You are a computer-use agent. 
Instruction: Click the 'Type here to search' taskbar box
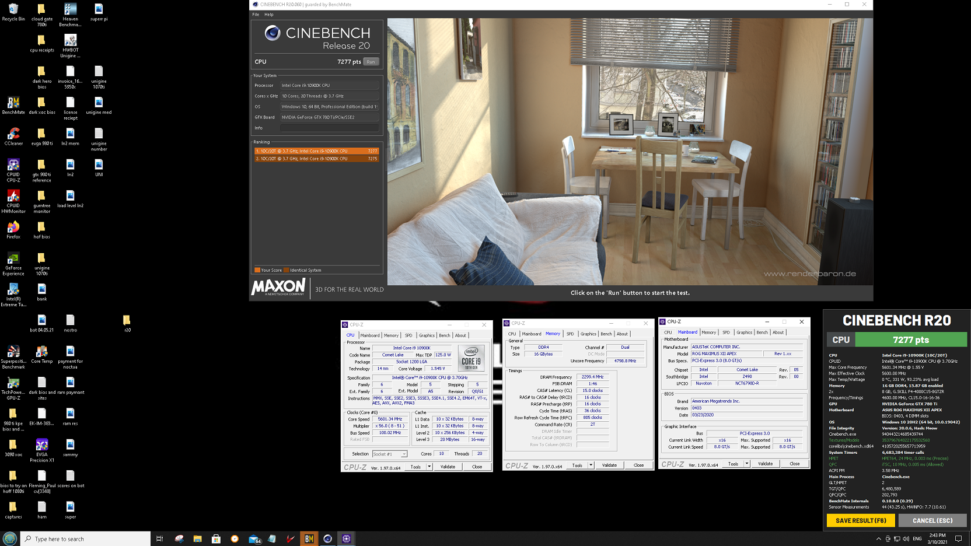[86, 538]
